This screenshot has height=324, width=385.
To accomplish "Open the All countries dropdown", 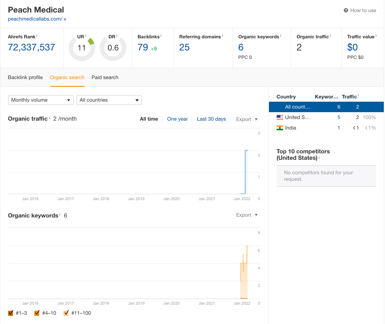I will (109, 100).
